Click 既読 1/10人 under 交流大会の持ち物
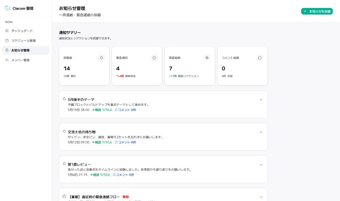This screenshot has height=201, width=340. tap(102, 142)
